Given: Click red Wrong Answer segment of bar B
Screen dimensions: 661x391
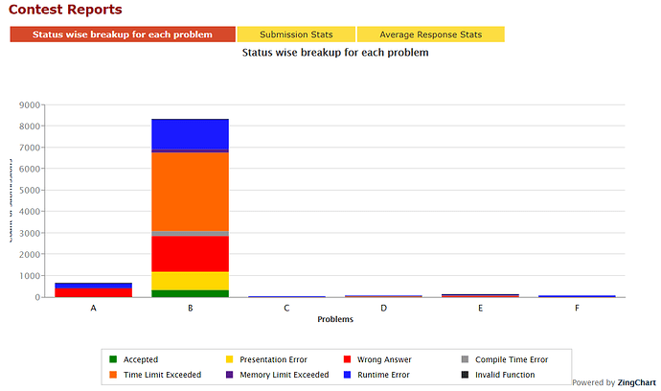Looking at the screenshot, I should tap(190, 254).
